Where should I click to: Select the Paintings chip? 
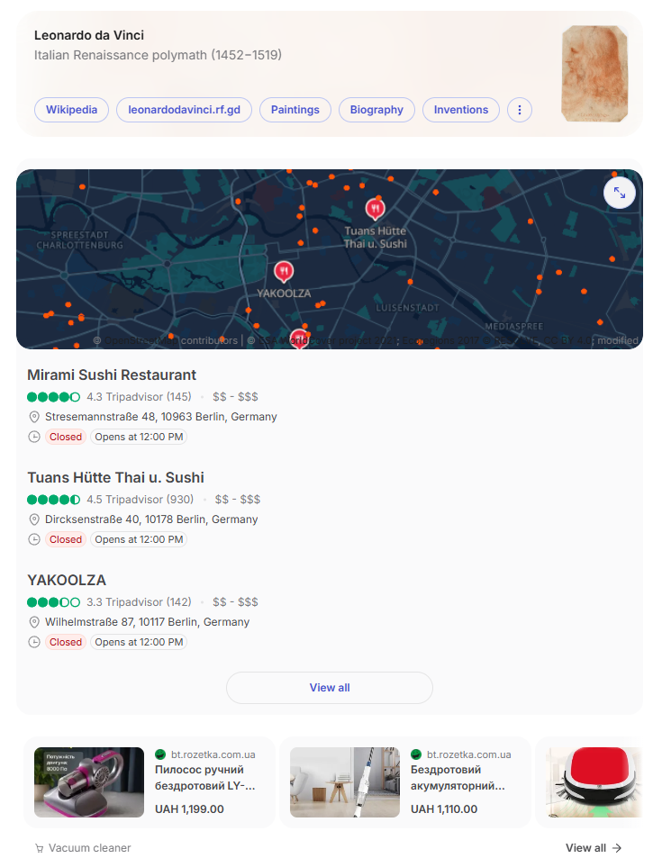(295, 110)
